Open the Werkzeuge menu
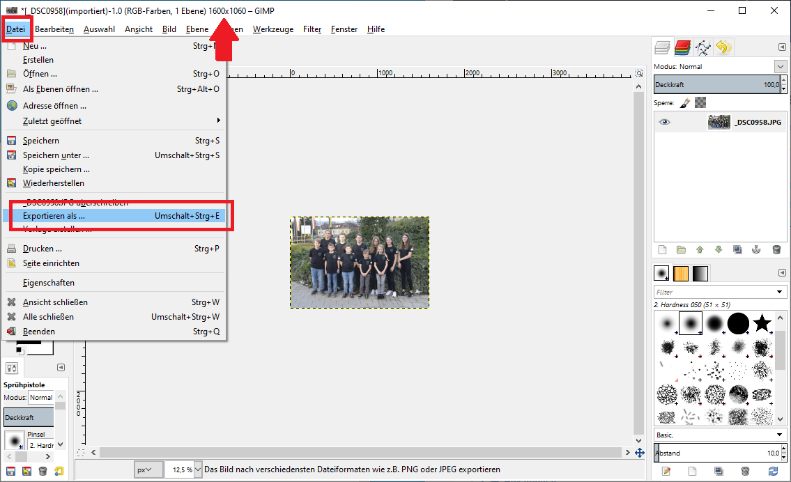 point(273,29)
